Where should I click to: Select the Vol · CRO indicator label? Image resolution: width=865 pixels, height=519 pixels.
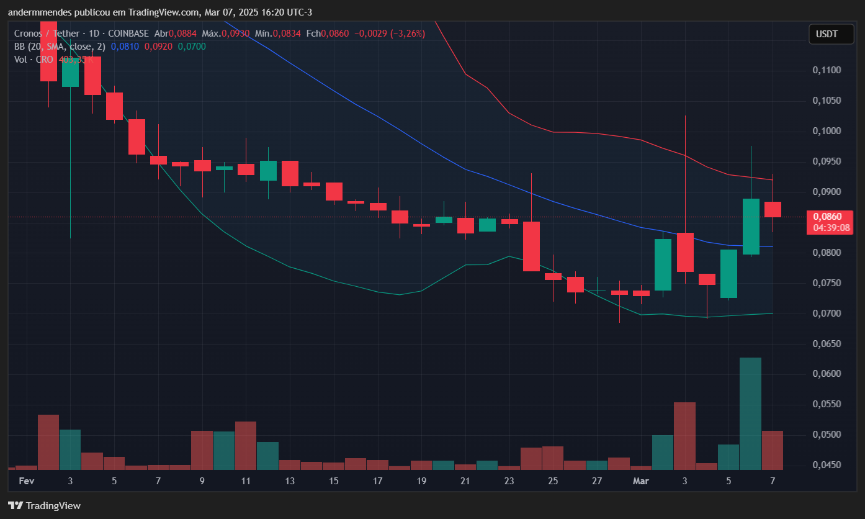pyautogui.click(x=35, y=59)
